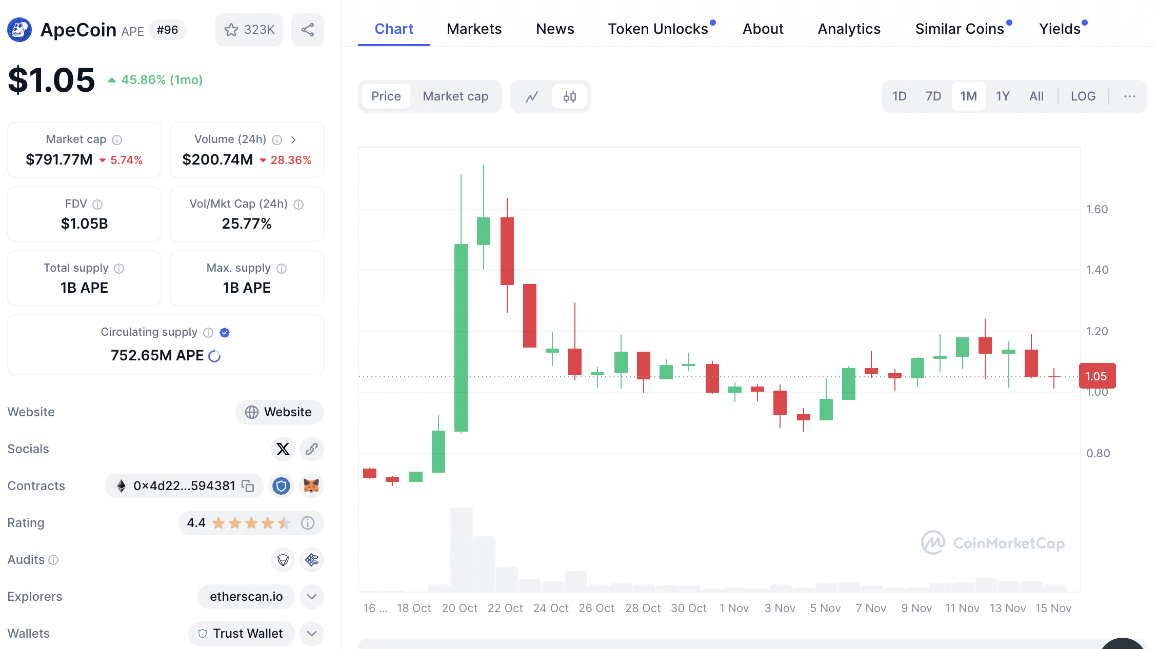
Task: Select the Price chart toggle
Action: (386, 96)
